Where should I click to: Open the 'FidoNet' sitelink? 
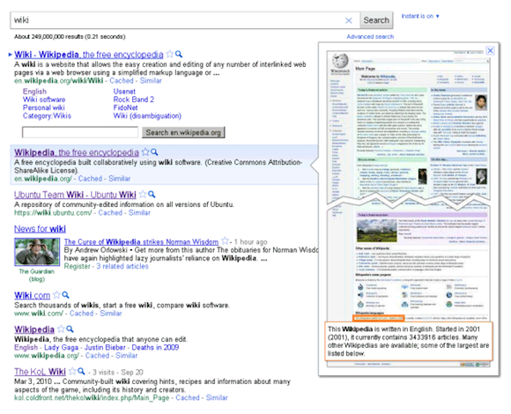[125, 107]
